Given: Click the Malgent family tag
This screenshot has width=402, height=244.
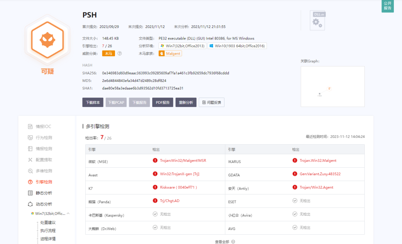Looking at the screenshot, I should 170,53.
